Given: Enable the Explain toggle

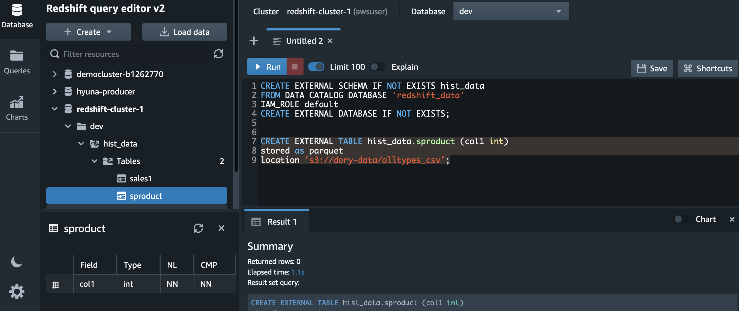Looking at the screenshot, I should coord(377,67).
